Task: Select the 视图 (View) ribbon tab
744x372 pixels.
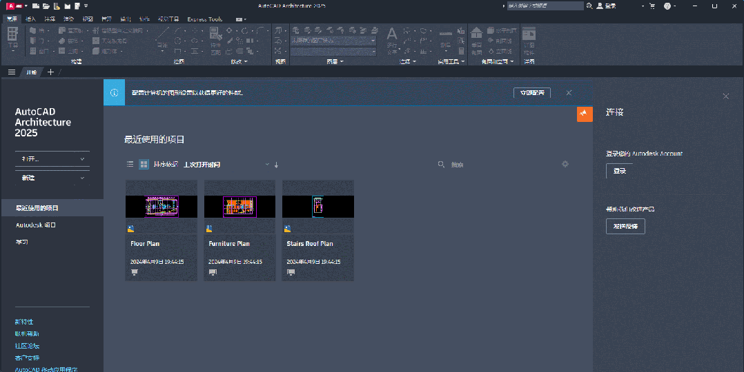Action: point(88,19)
